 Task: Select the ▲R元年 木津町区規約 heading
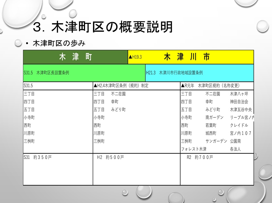[210, 86]
